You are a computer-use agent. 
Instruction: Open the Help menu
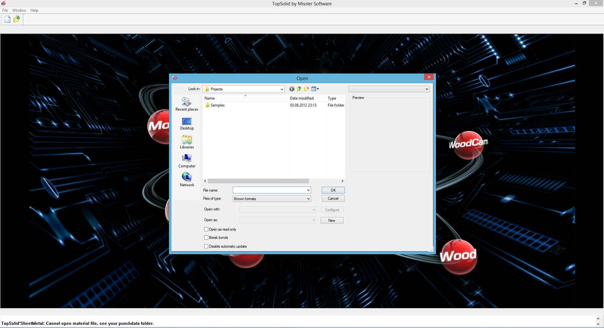34,10
